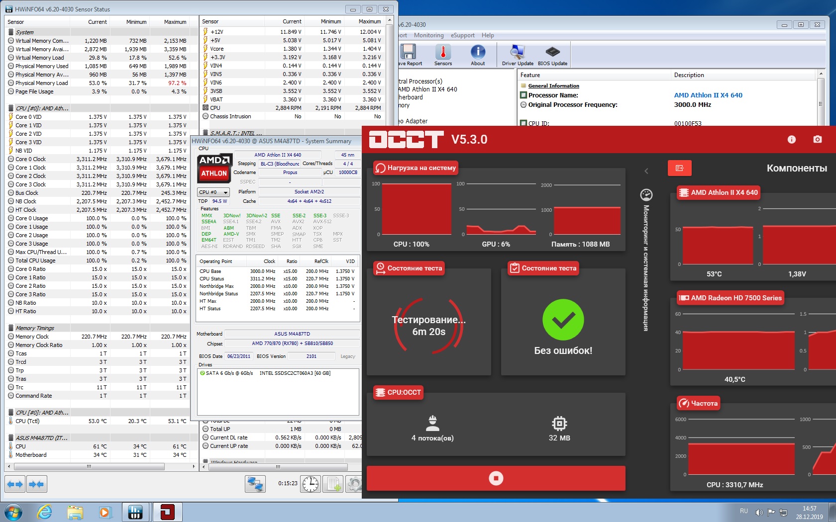The height and width of the screenshot is (522, 836).
Task: Click the AMD Athlon II X4 640 component label in OCCT
Action: tap(719, 192)
